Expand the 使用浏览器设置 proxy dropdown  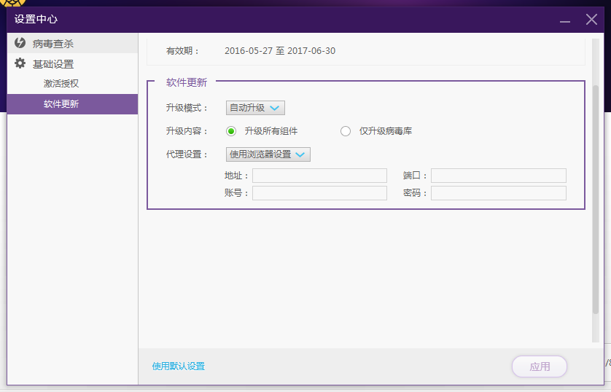pos(268,154)
